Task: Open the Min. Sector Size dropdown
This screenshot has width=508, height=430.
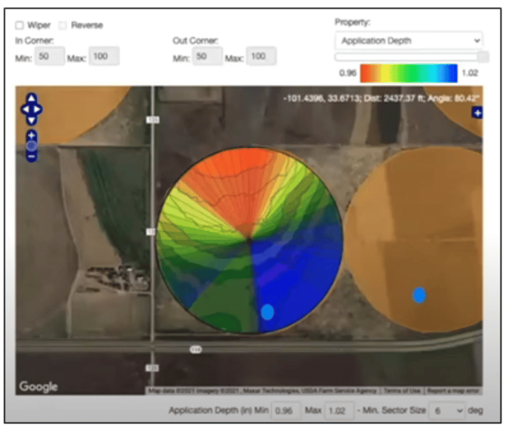Action: pos(447,410)
